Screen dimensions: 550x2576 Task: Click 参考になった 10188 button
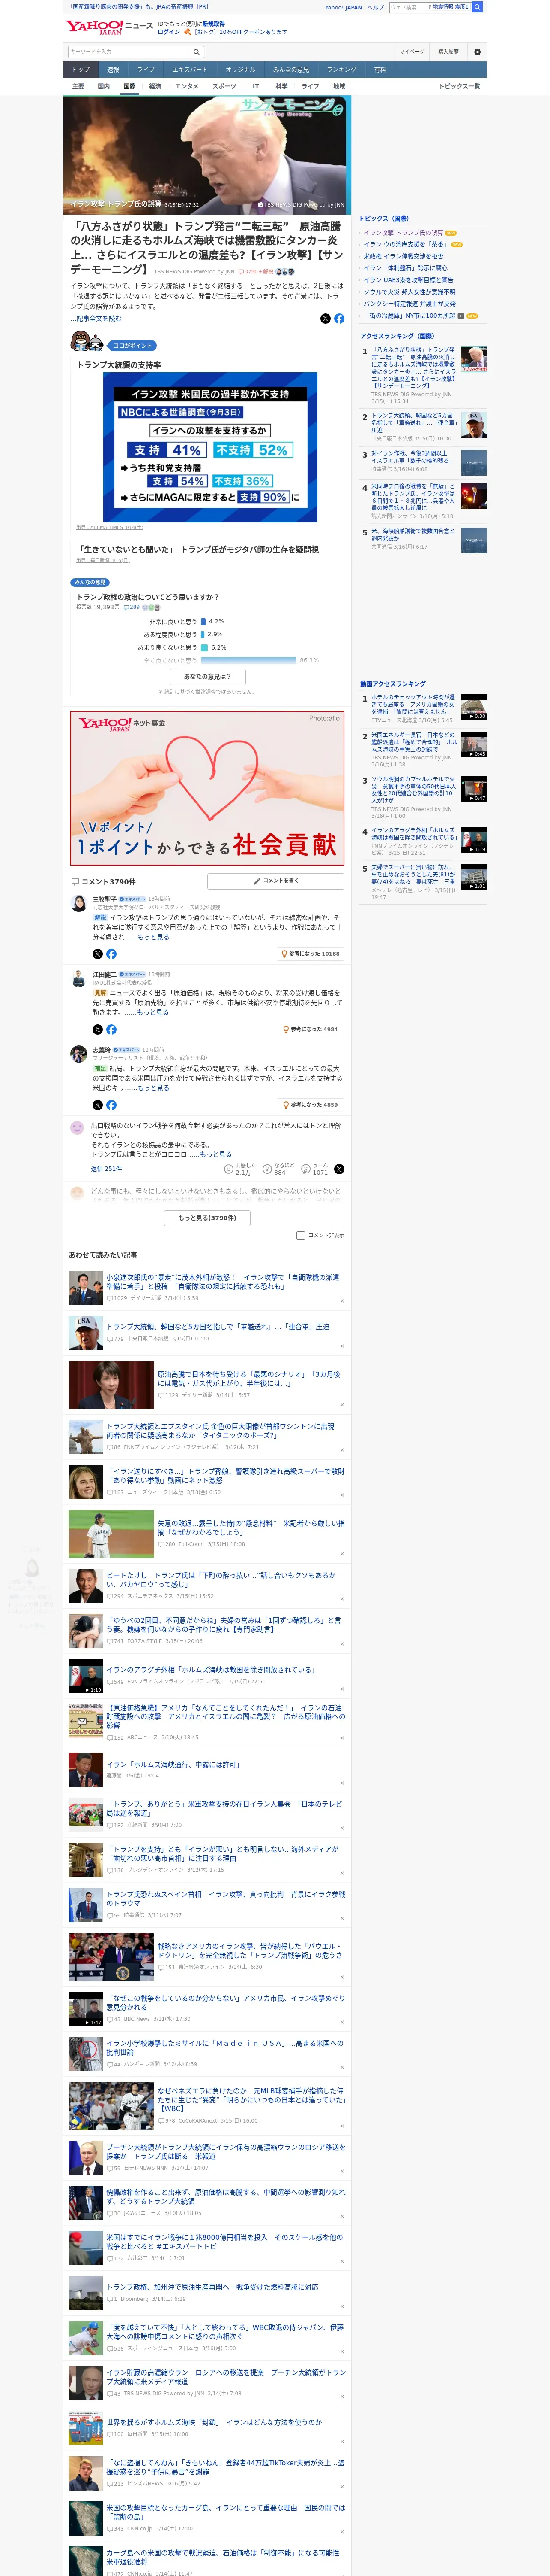[x=311, y=954]
